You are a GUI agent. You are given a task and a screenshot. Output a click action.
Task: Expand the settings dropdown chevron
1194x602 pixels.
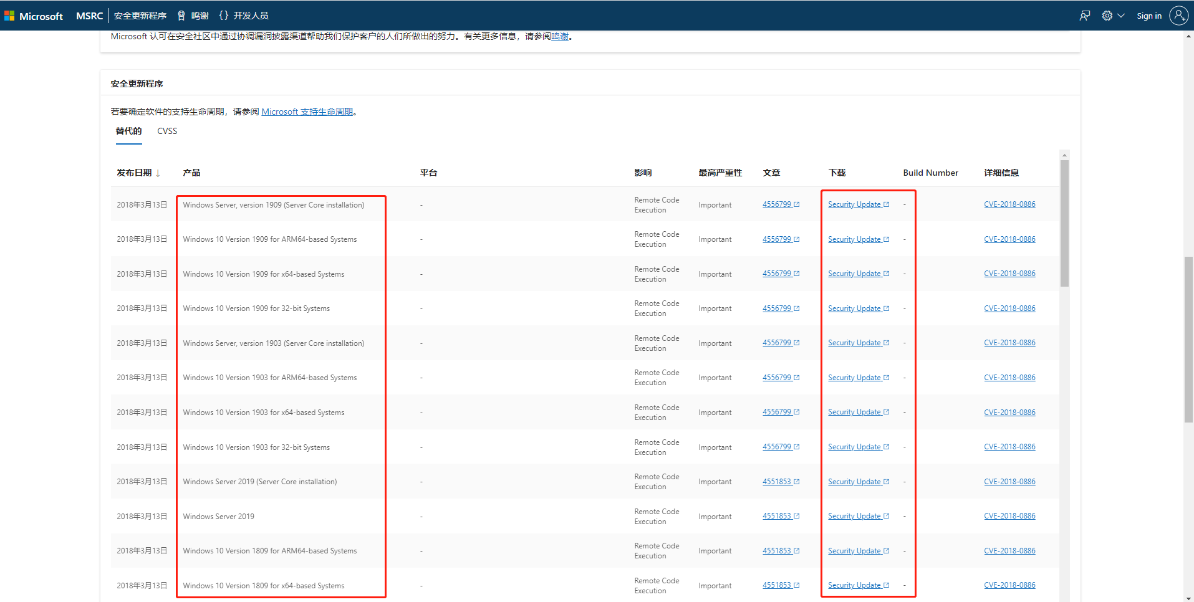point(1121,16)
